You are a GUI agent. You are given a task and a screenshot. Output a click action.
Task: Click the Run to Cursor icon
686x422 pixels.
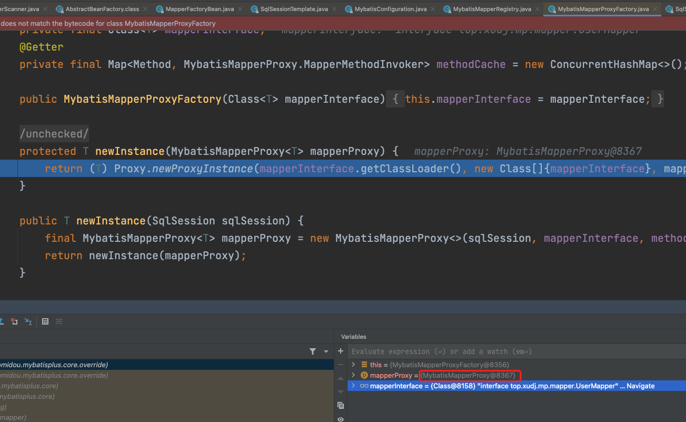point(28,321)
